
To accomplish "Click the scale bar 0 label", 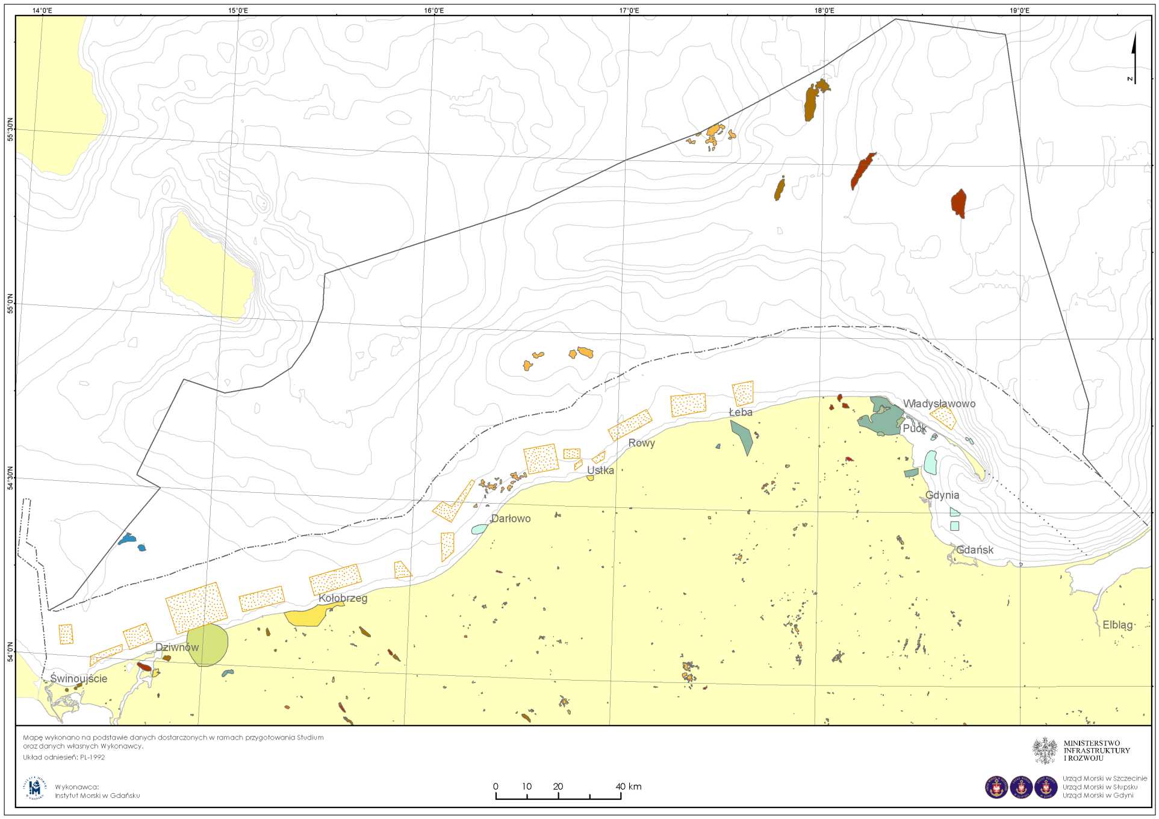I will click(496, 787).
